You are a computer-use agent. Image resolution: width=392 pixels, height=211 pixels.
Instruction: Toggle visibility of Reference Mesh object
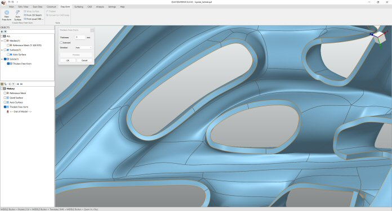coord(8,46)
